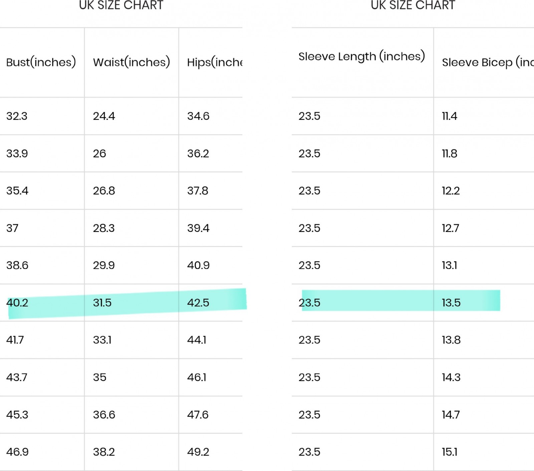Click the 37 bust value

click(12, 228)
